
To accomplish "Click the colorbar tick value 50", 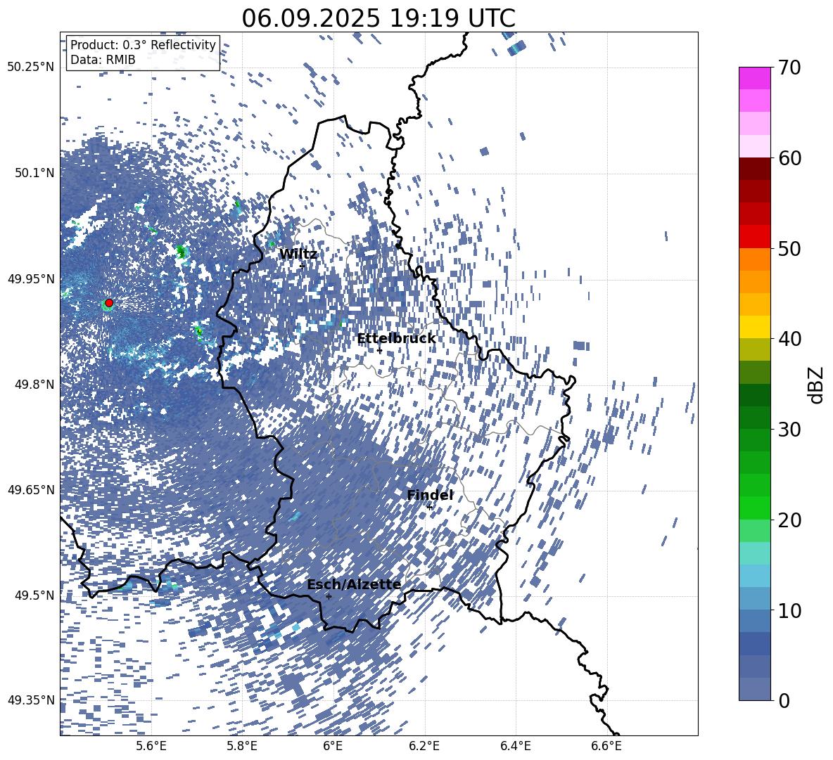I will tap(789, 248).
